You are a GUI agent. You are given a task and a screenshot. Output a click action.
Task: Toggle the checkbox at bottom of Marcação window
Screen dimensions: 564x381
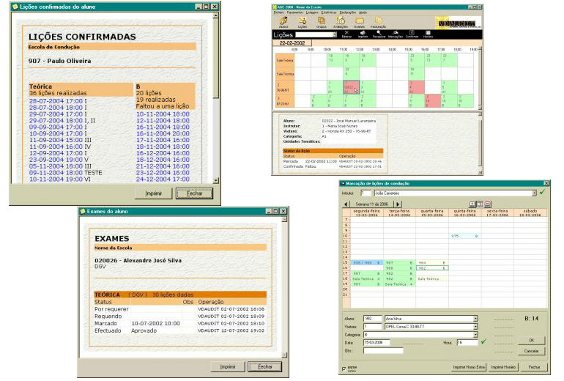(344, 369)
